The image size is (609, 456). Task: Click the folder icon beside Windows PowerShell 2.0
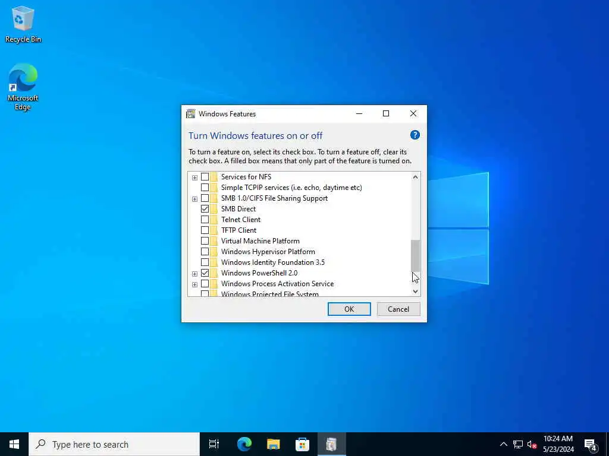point(214,273)
